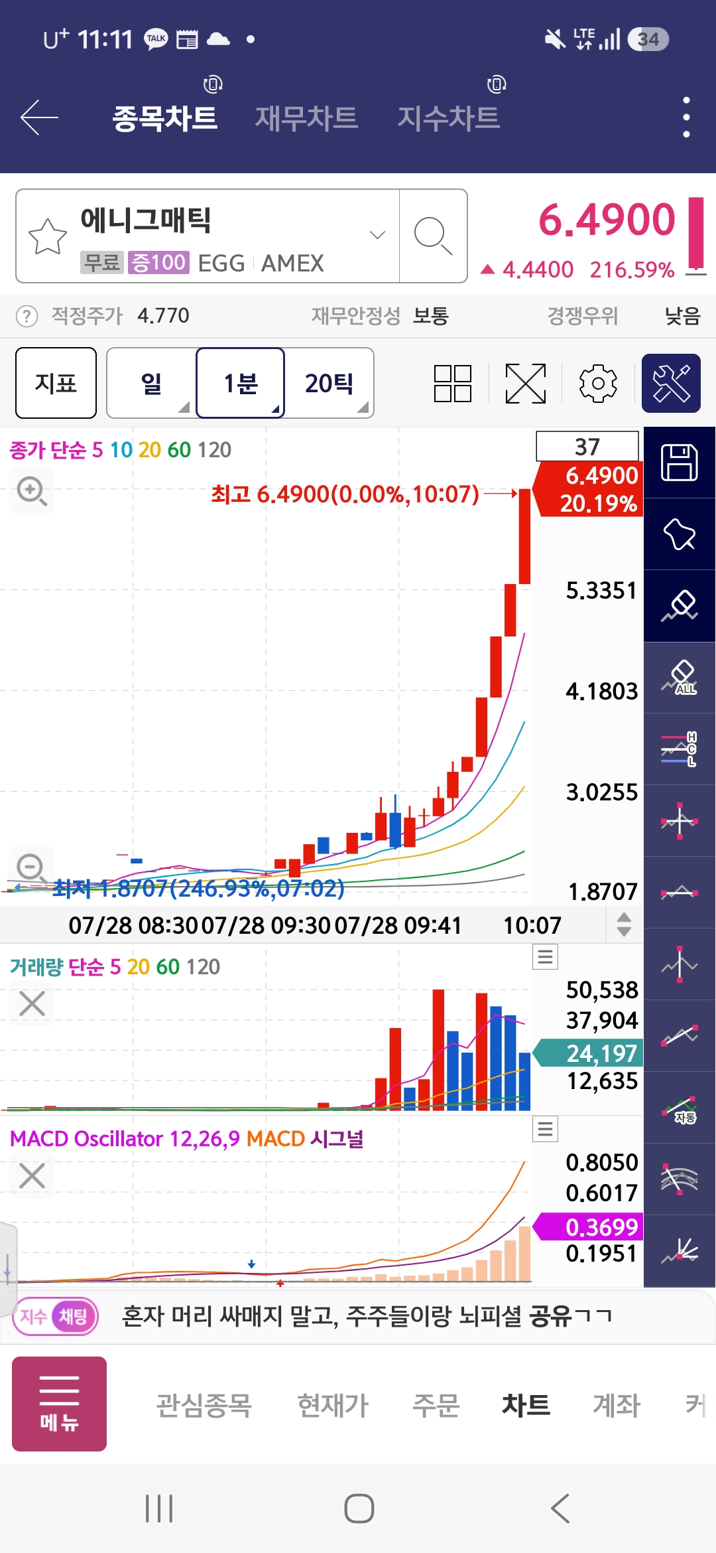716x1553 pixels.
Task: Remove the volume indicator panel
Action: click(32, 1003)
